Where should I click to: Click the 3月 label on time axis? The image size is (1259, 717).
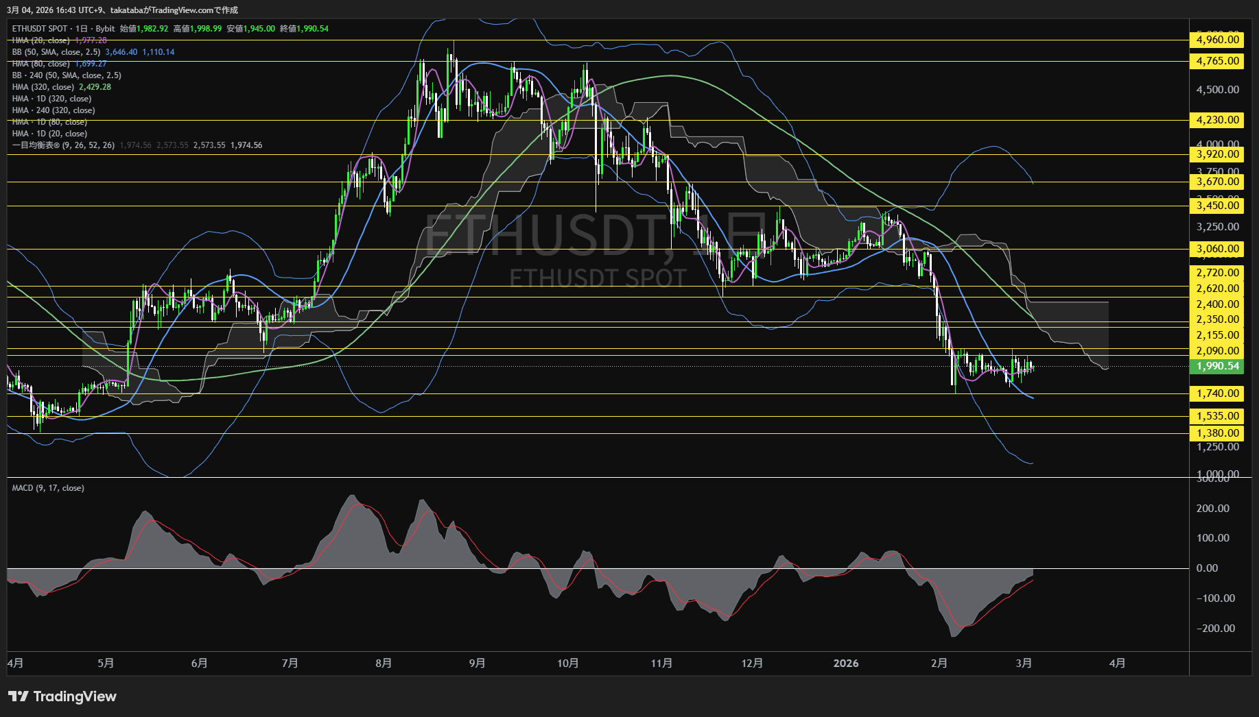click(1024, 664)
